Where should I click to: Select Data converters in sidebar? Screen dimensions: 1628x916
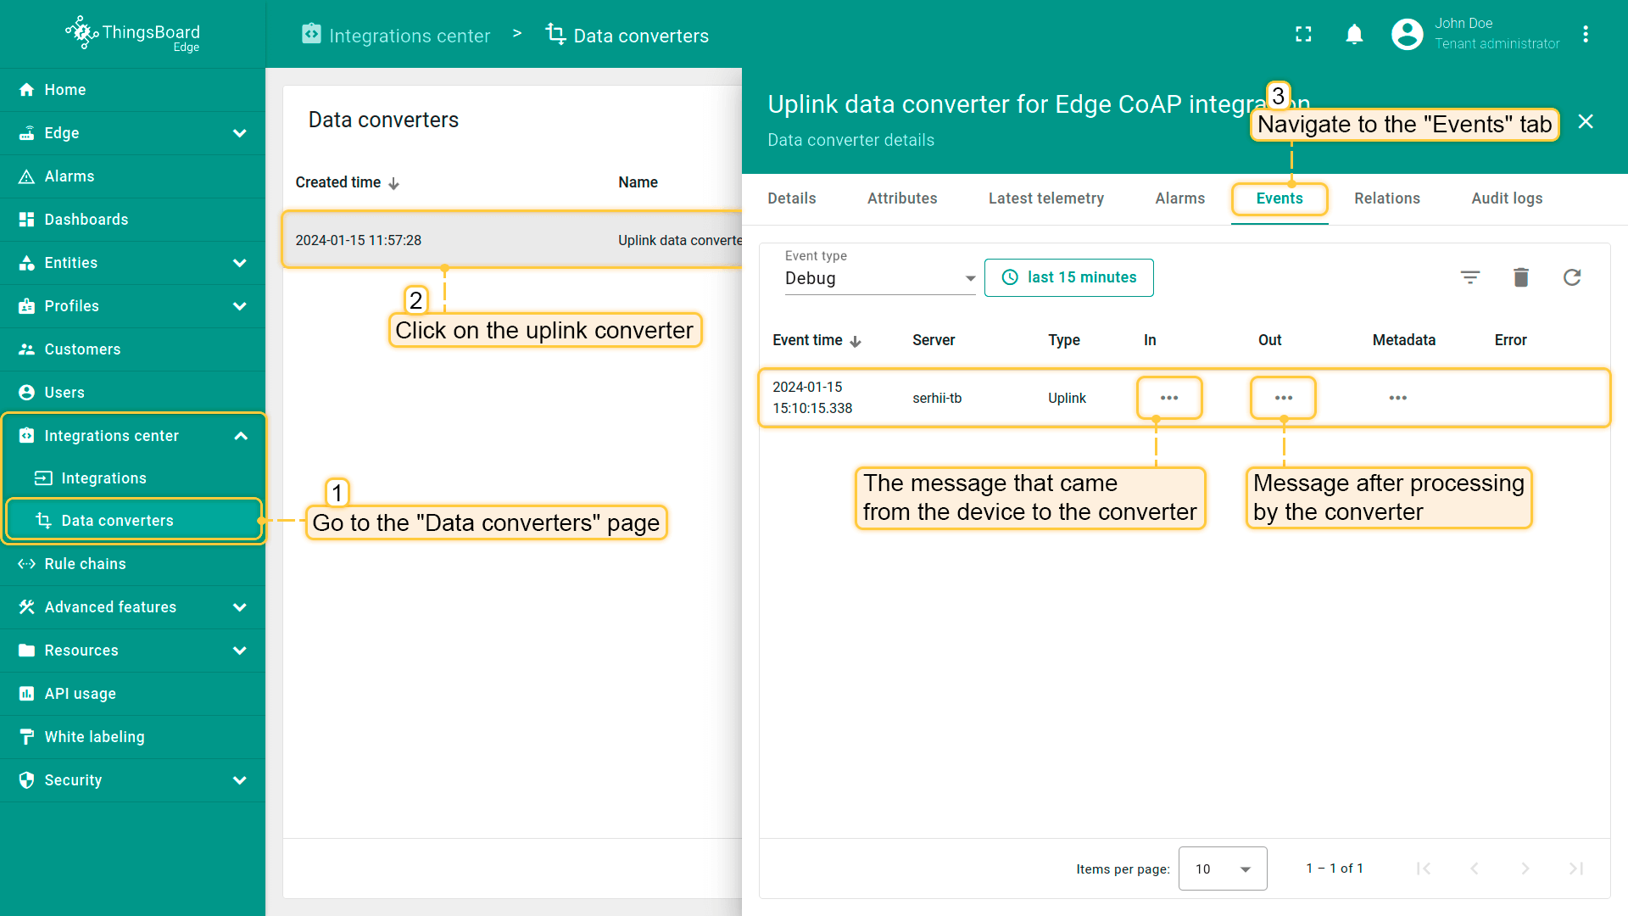coord(132,521)
